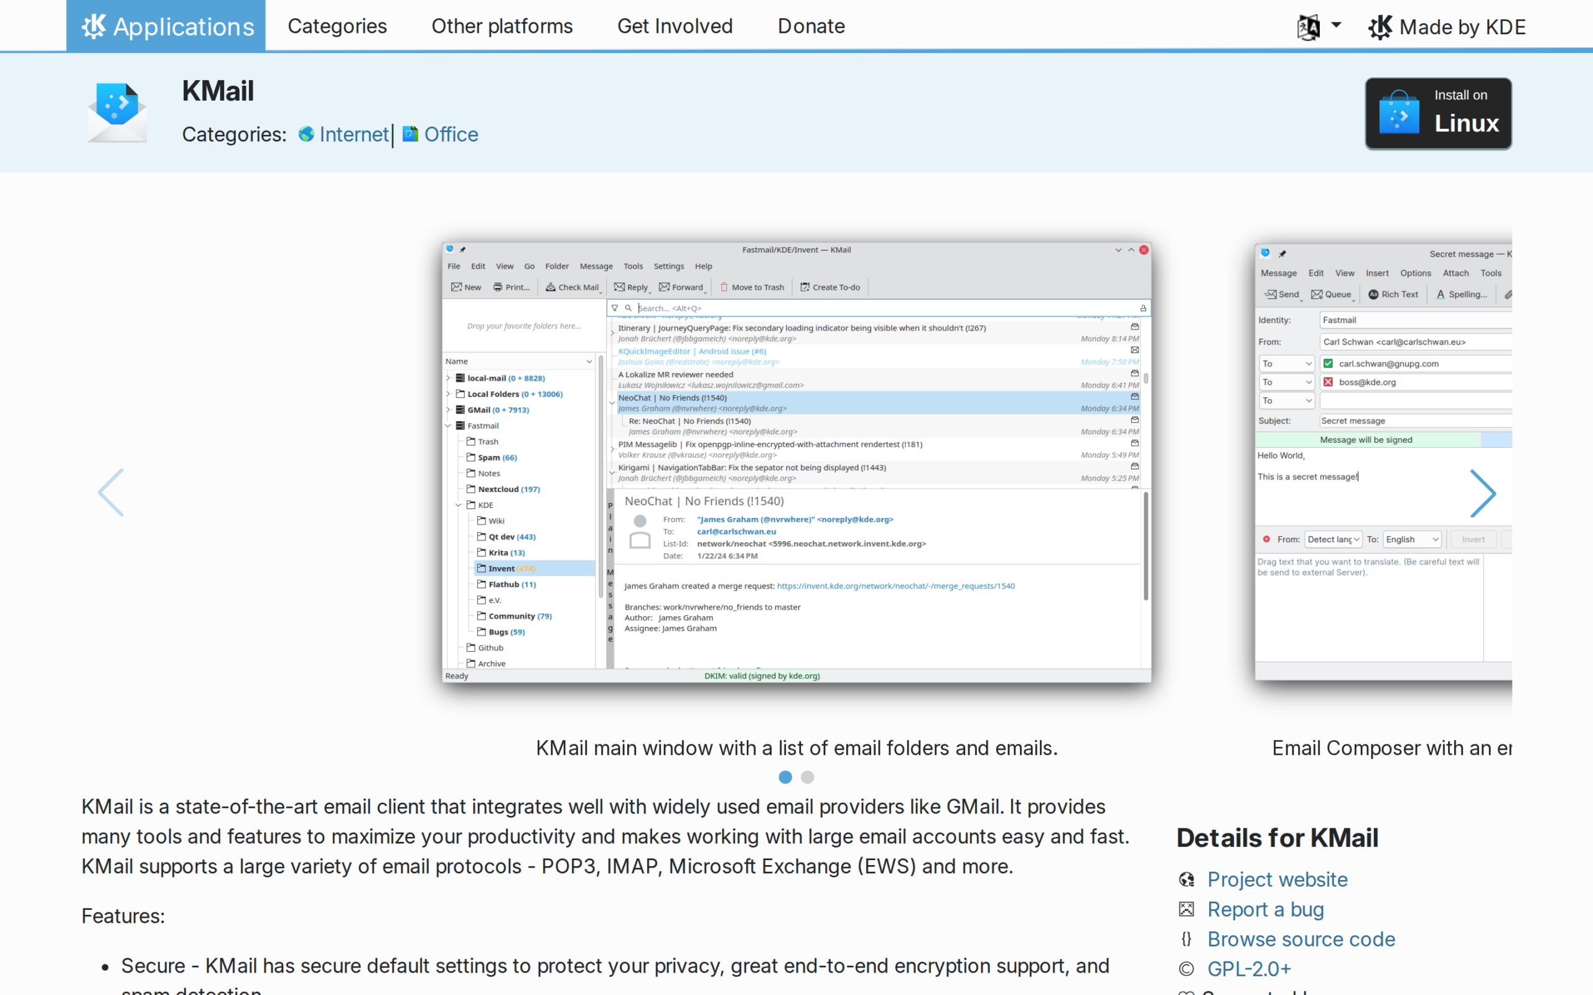Click the braces icon beside Browse source code

click(x=1186, y=939)
